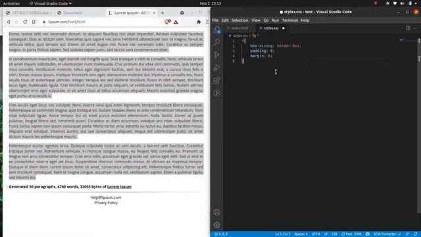The height and width of the screenshot is (237, 421).
Task: Open the View menu in VS Code
Action: (x=256, y=20)
